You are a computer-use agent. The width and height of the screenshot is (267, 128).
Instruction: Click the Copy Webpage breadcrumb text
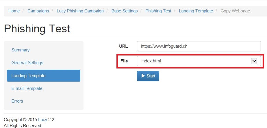235,11
